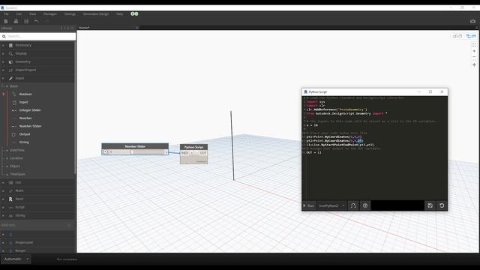The height and width of the screenshot is (270, 480).
Task: Click the Number Slider thumb handle
Action: [132, 151]
